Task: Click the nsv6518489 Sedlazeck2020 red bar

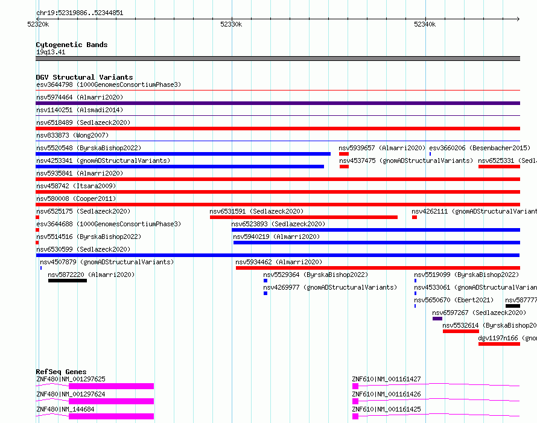Action: 278,129
